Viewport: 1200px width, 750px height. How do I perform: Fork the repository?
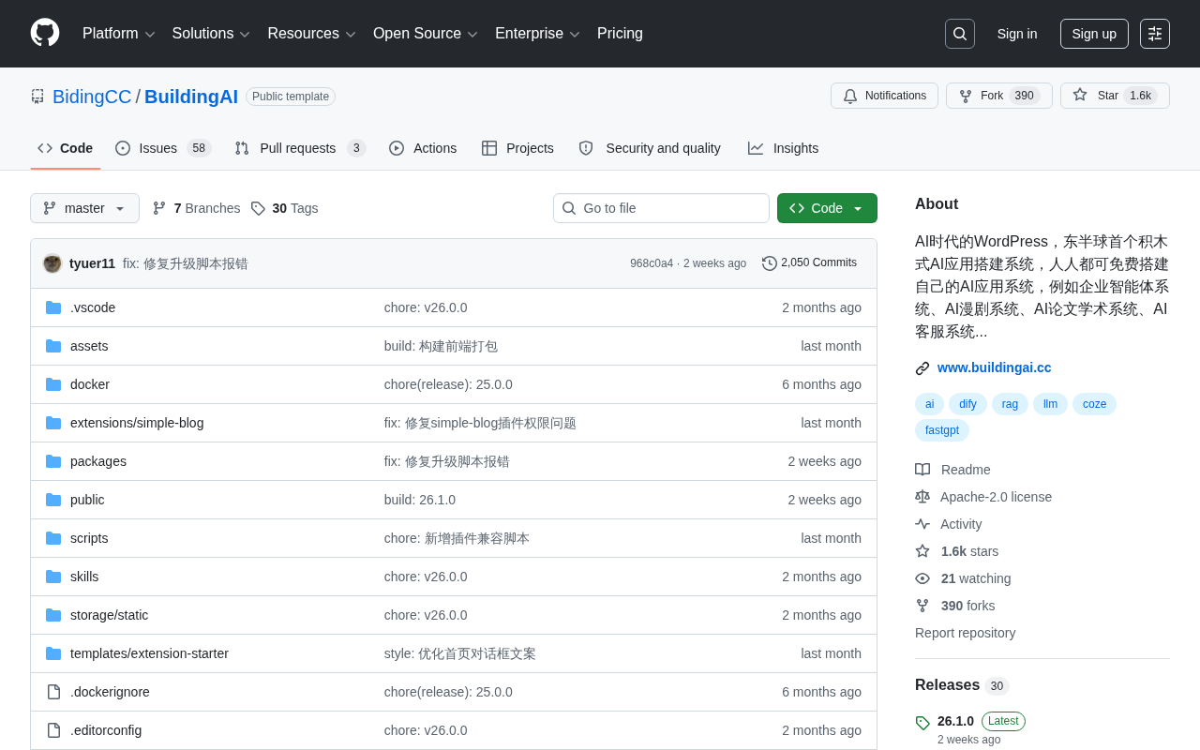[x=999, y=96]
